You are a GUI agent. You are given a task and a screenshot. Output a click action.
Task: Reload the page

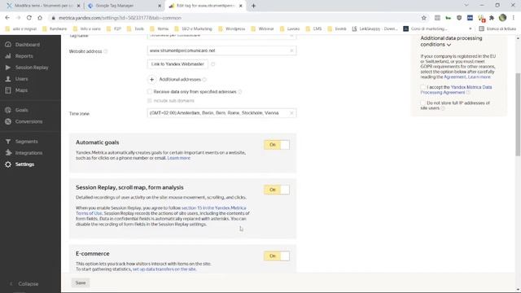point(29,18)
